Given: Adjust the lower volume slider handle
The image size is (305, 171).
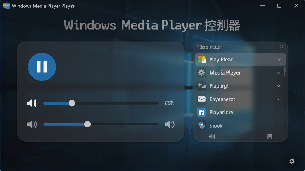Looking at the screenshot, I should (88, 124).
